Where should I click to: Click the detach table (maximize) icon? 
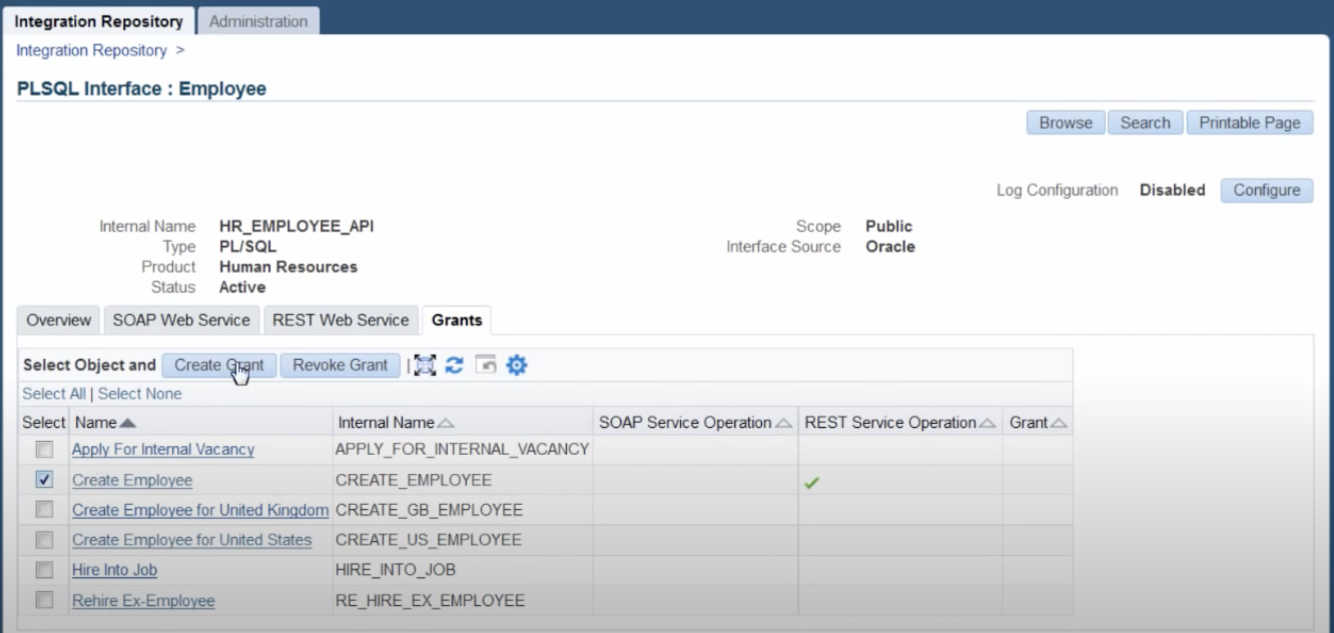pos(425,365)
